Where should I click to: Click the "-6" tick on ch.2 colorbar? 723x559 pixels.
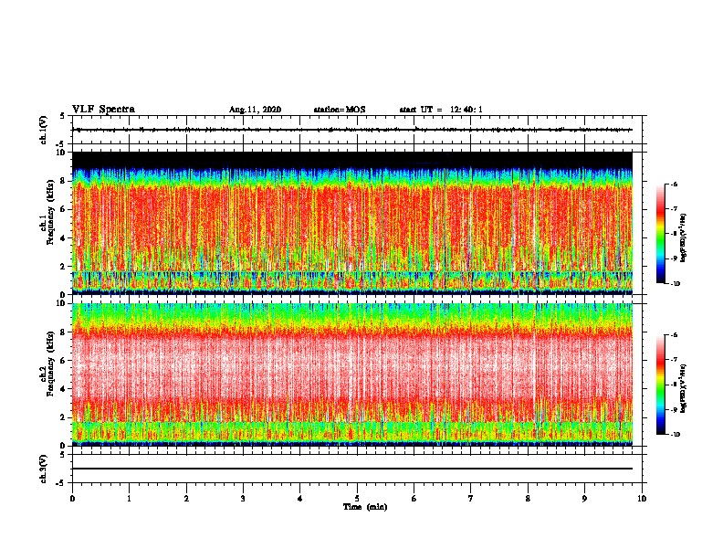pos(674,335)
